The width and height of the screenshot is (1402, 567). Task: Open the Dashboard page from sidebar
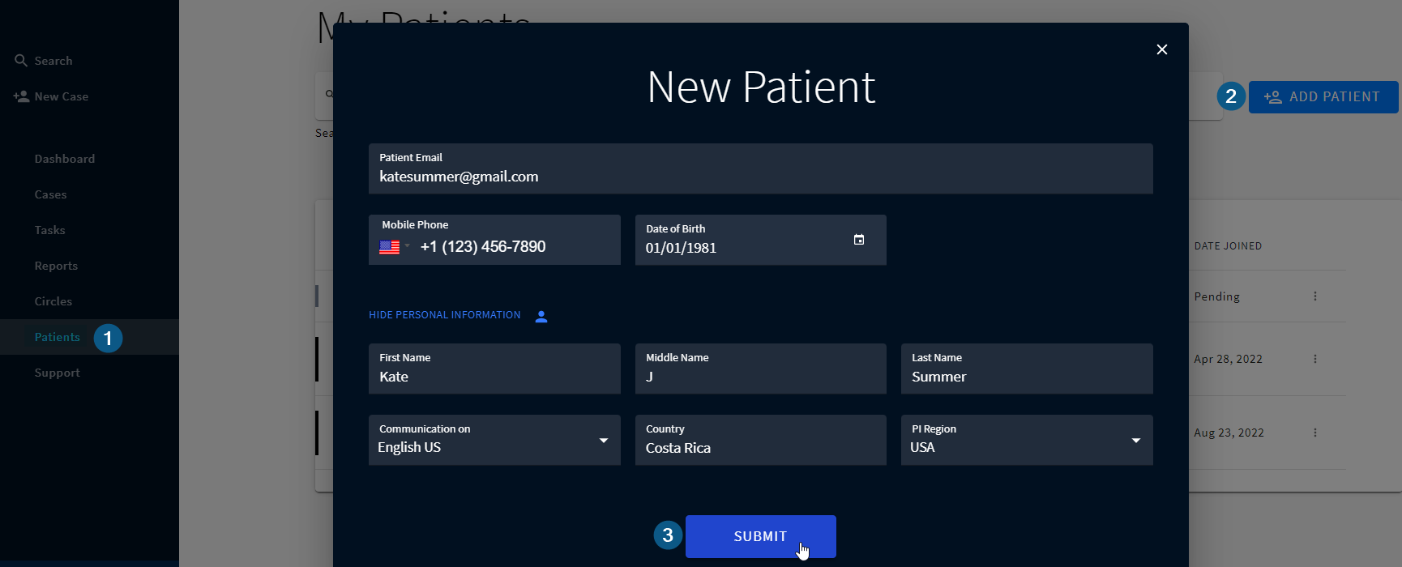point(65,159)
